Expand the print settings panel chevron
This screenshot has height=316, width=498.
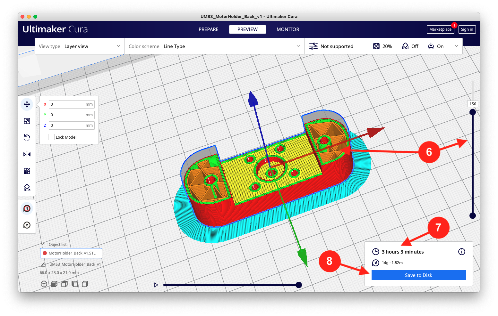456,46
